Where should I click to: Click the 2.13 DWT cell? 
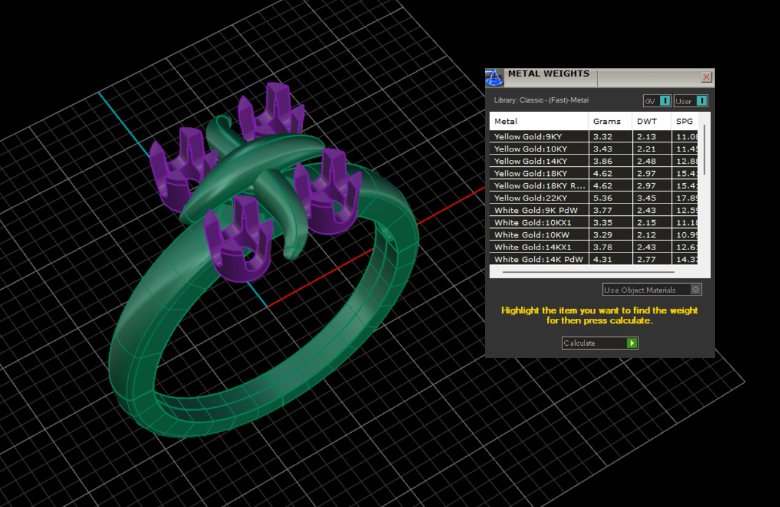pos(651,137)
